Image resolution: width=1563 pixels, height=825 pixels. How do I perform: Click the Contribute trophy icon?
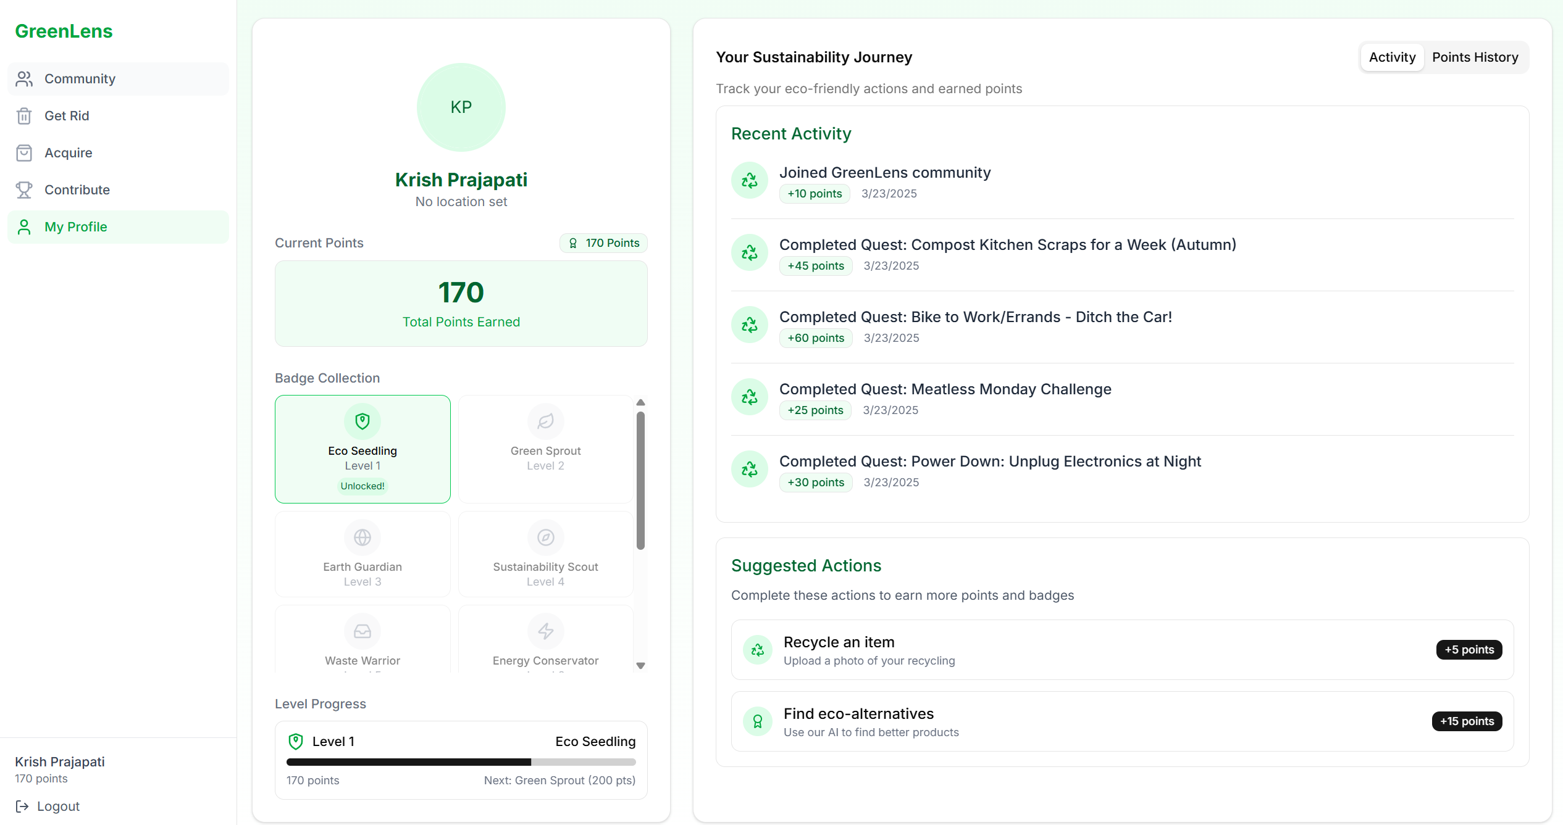(x=24, y=190)
